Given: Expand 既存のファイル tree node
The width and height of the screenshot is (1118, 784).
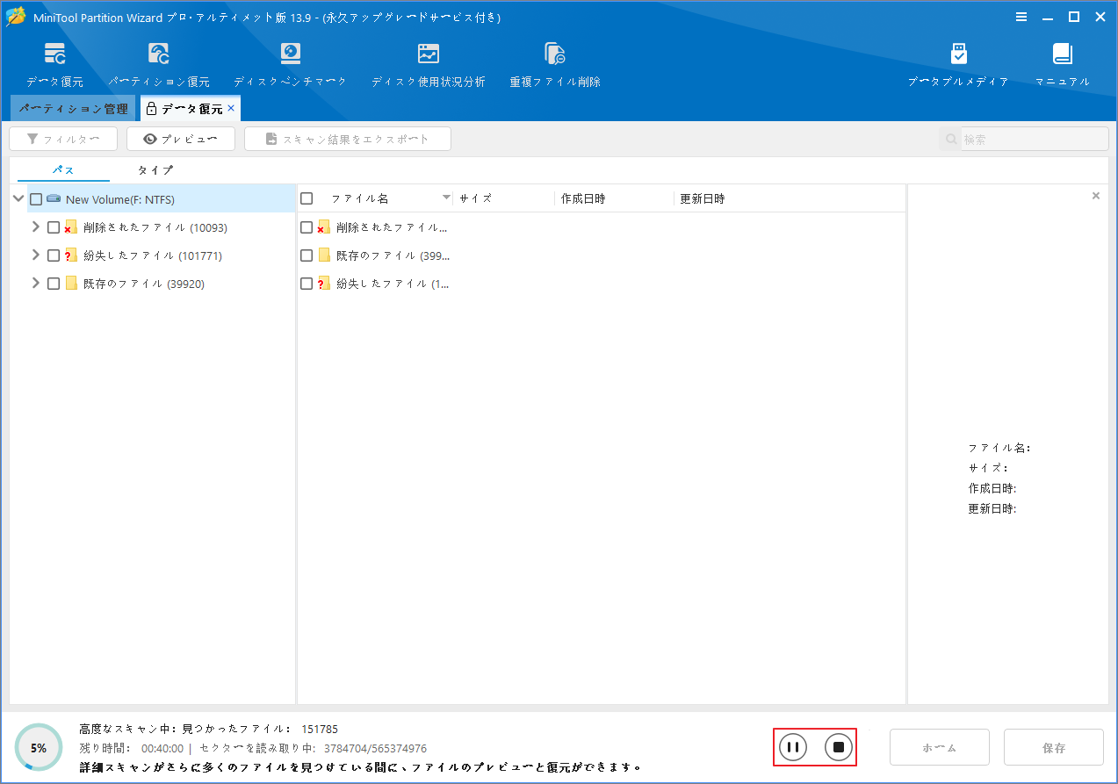Looking at the screenshot, I should click(35, 284).
